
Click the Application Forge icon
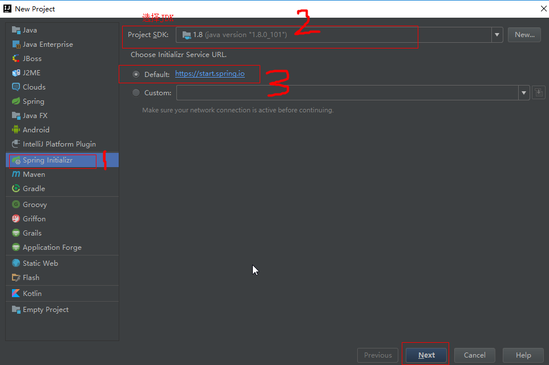[16, 247]
